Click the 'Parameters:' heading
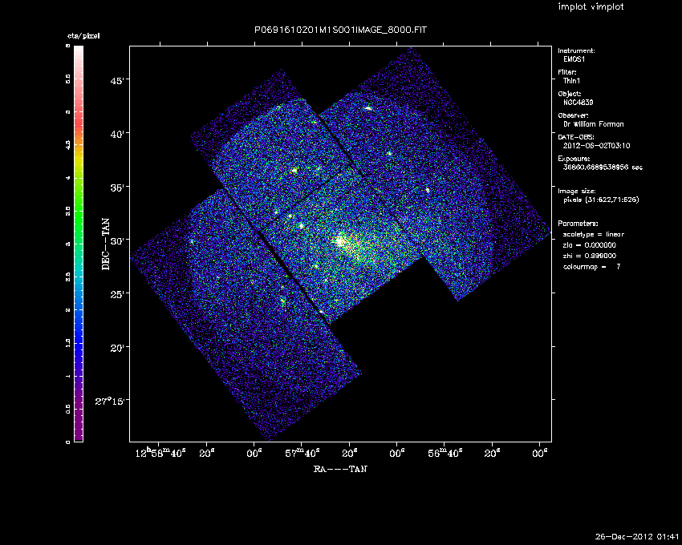 578,224
